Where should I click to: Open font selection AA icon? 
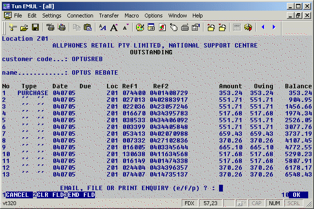[x=103, y=28]
